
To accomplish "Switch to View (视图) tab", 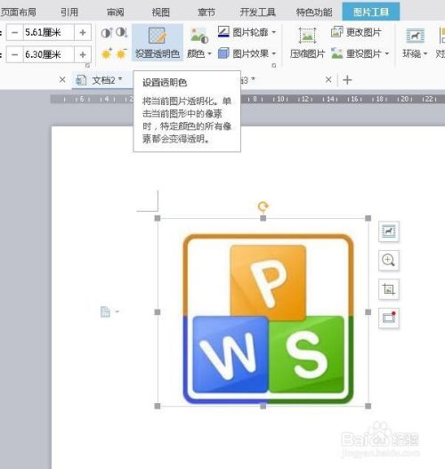I will (x=160, y=12).
